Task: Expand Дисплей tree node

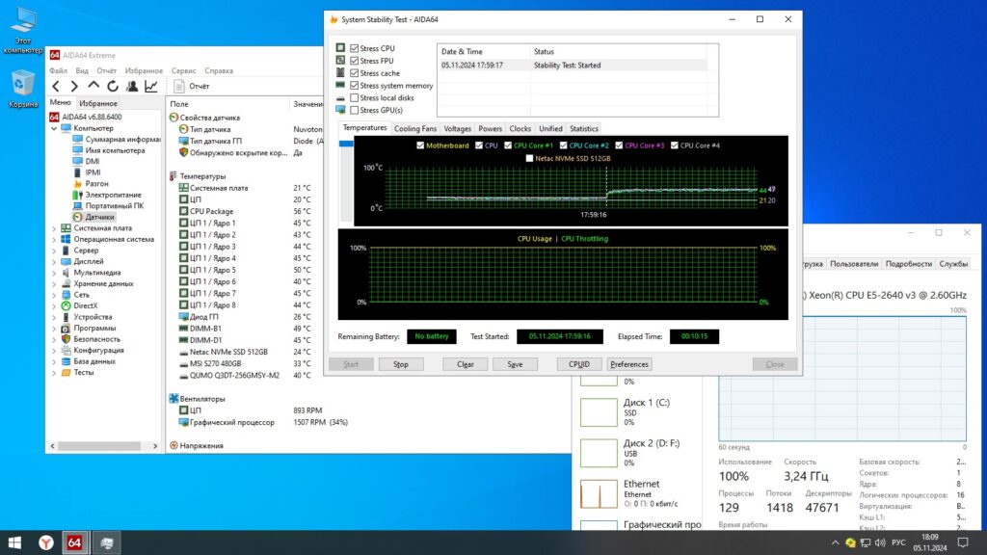Action: [x=54, y=262]
